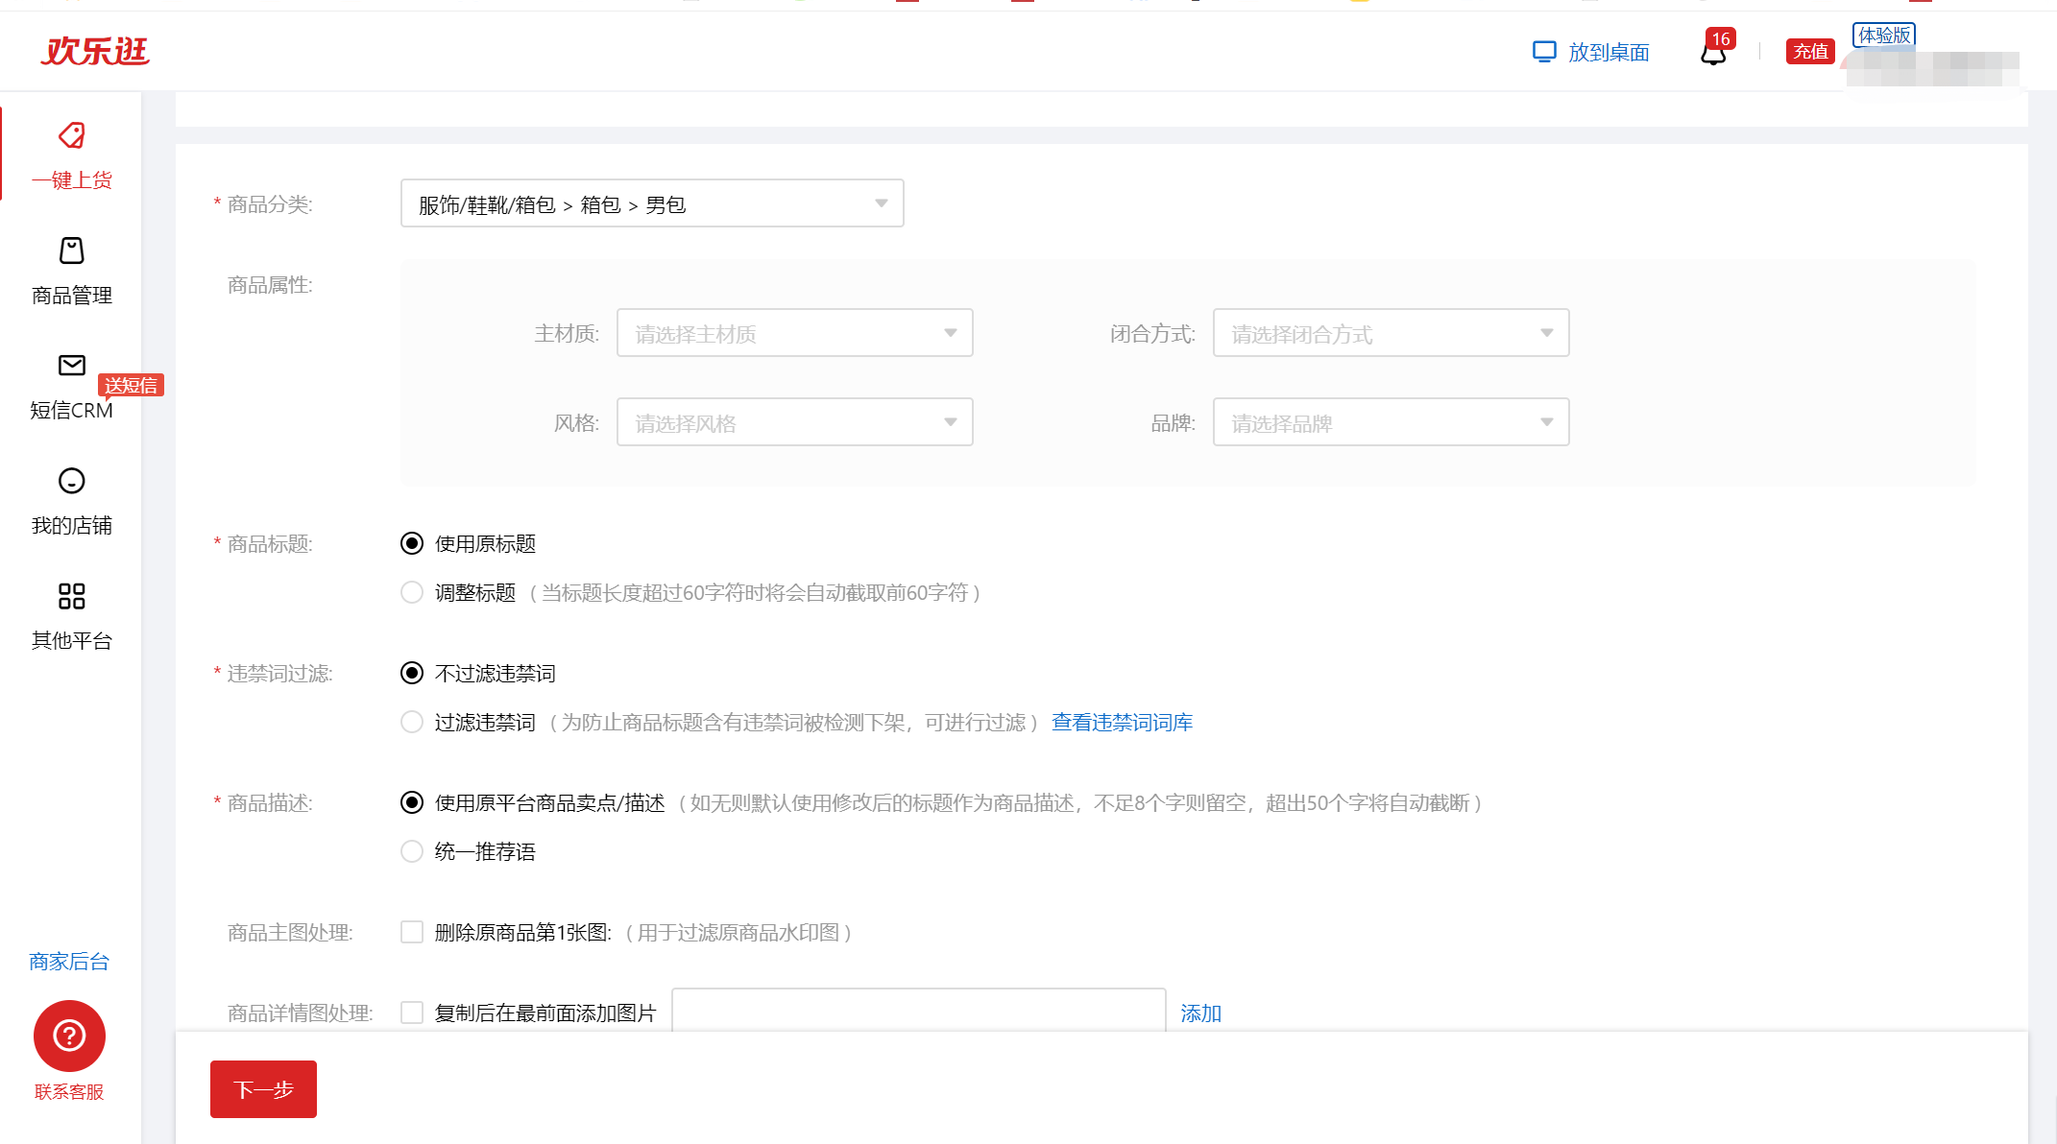Open the 品牌 selection dropdown
The height and width of the screenshot is (1144, 2057).
[1391, 422]
